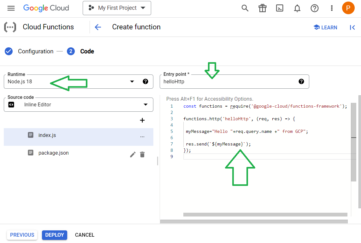Click the Create function heading
361x243 pixels.
click(136, 27)
